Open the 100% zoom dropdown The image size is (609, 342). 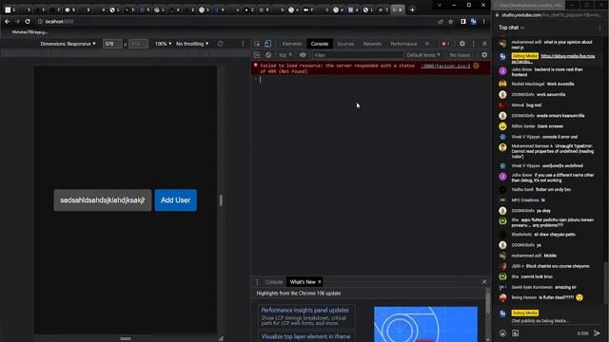(163, 44)
